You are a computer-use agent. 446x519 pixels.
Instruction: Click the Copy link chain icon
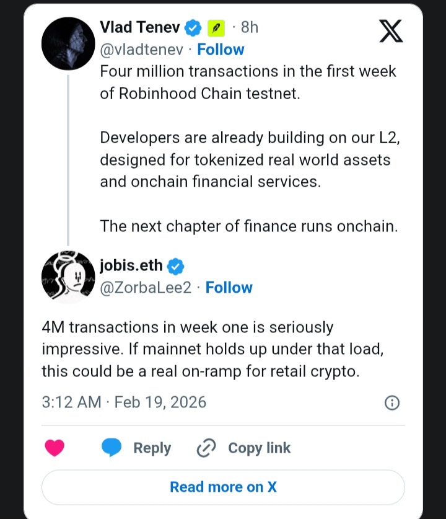coord(204,448)
